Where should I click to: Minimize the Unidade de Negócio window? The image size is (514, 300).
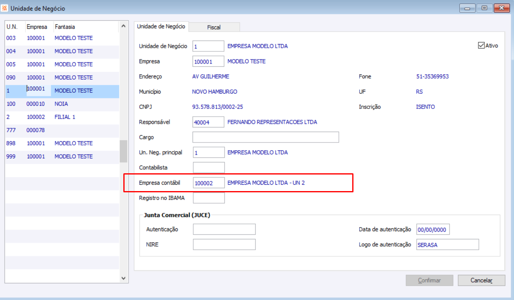tap(467, 8)
